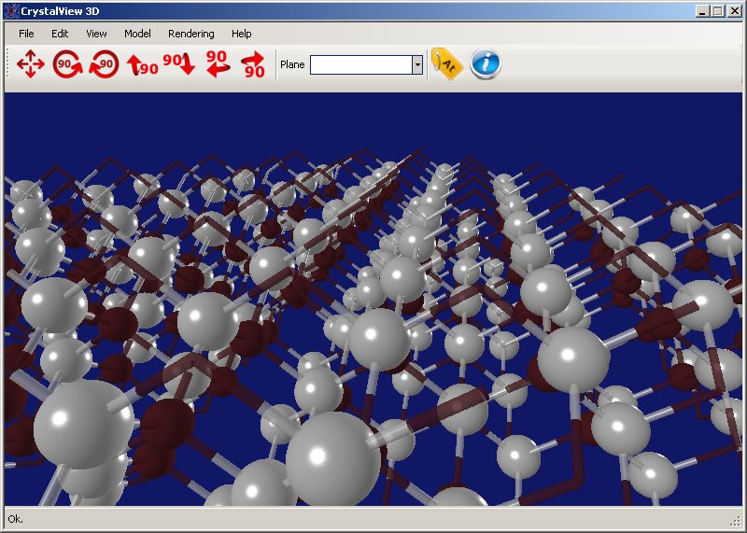
Task: Click the 'Ok.' status bar text
Action: [x=15, y=519]
